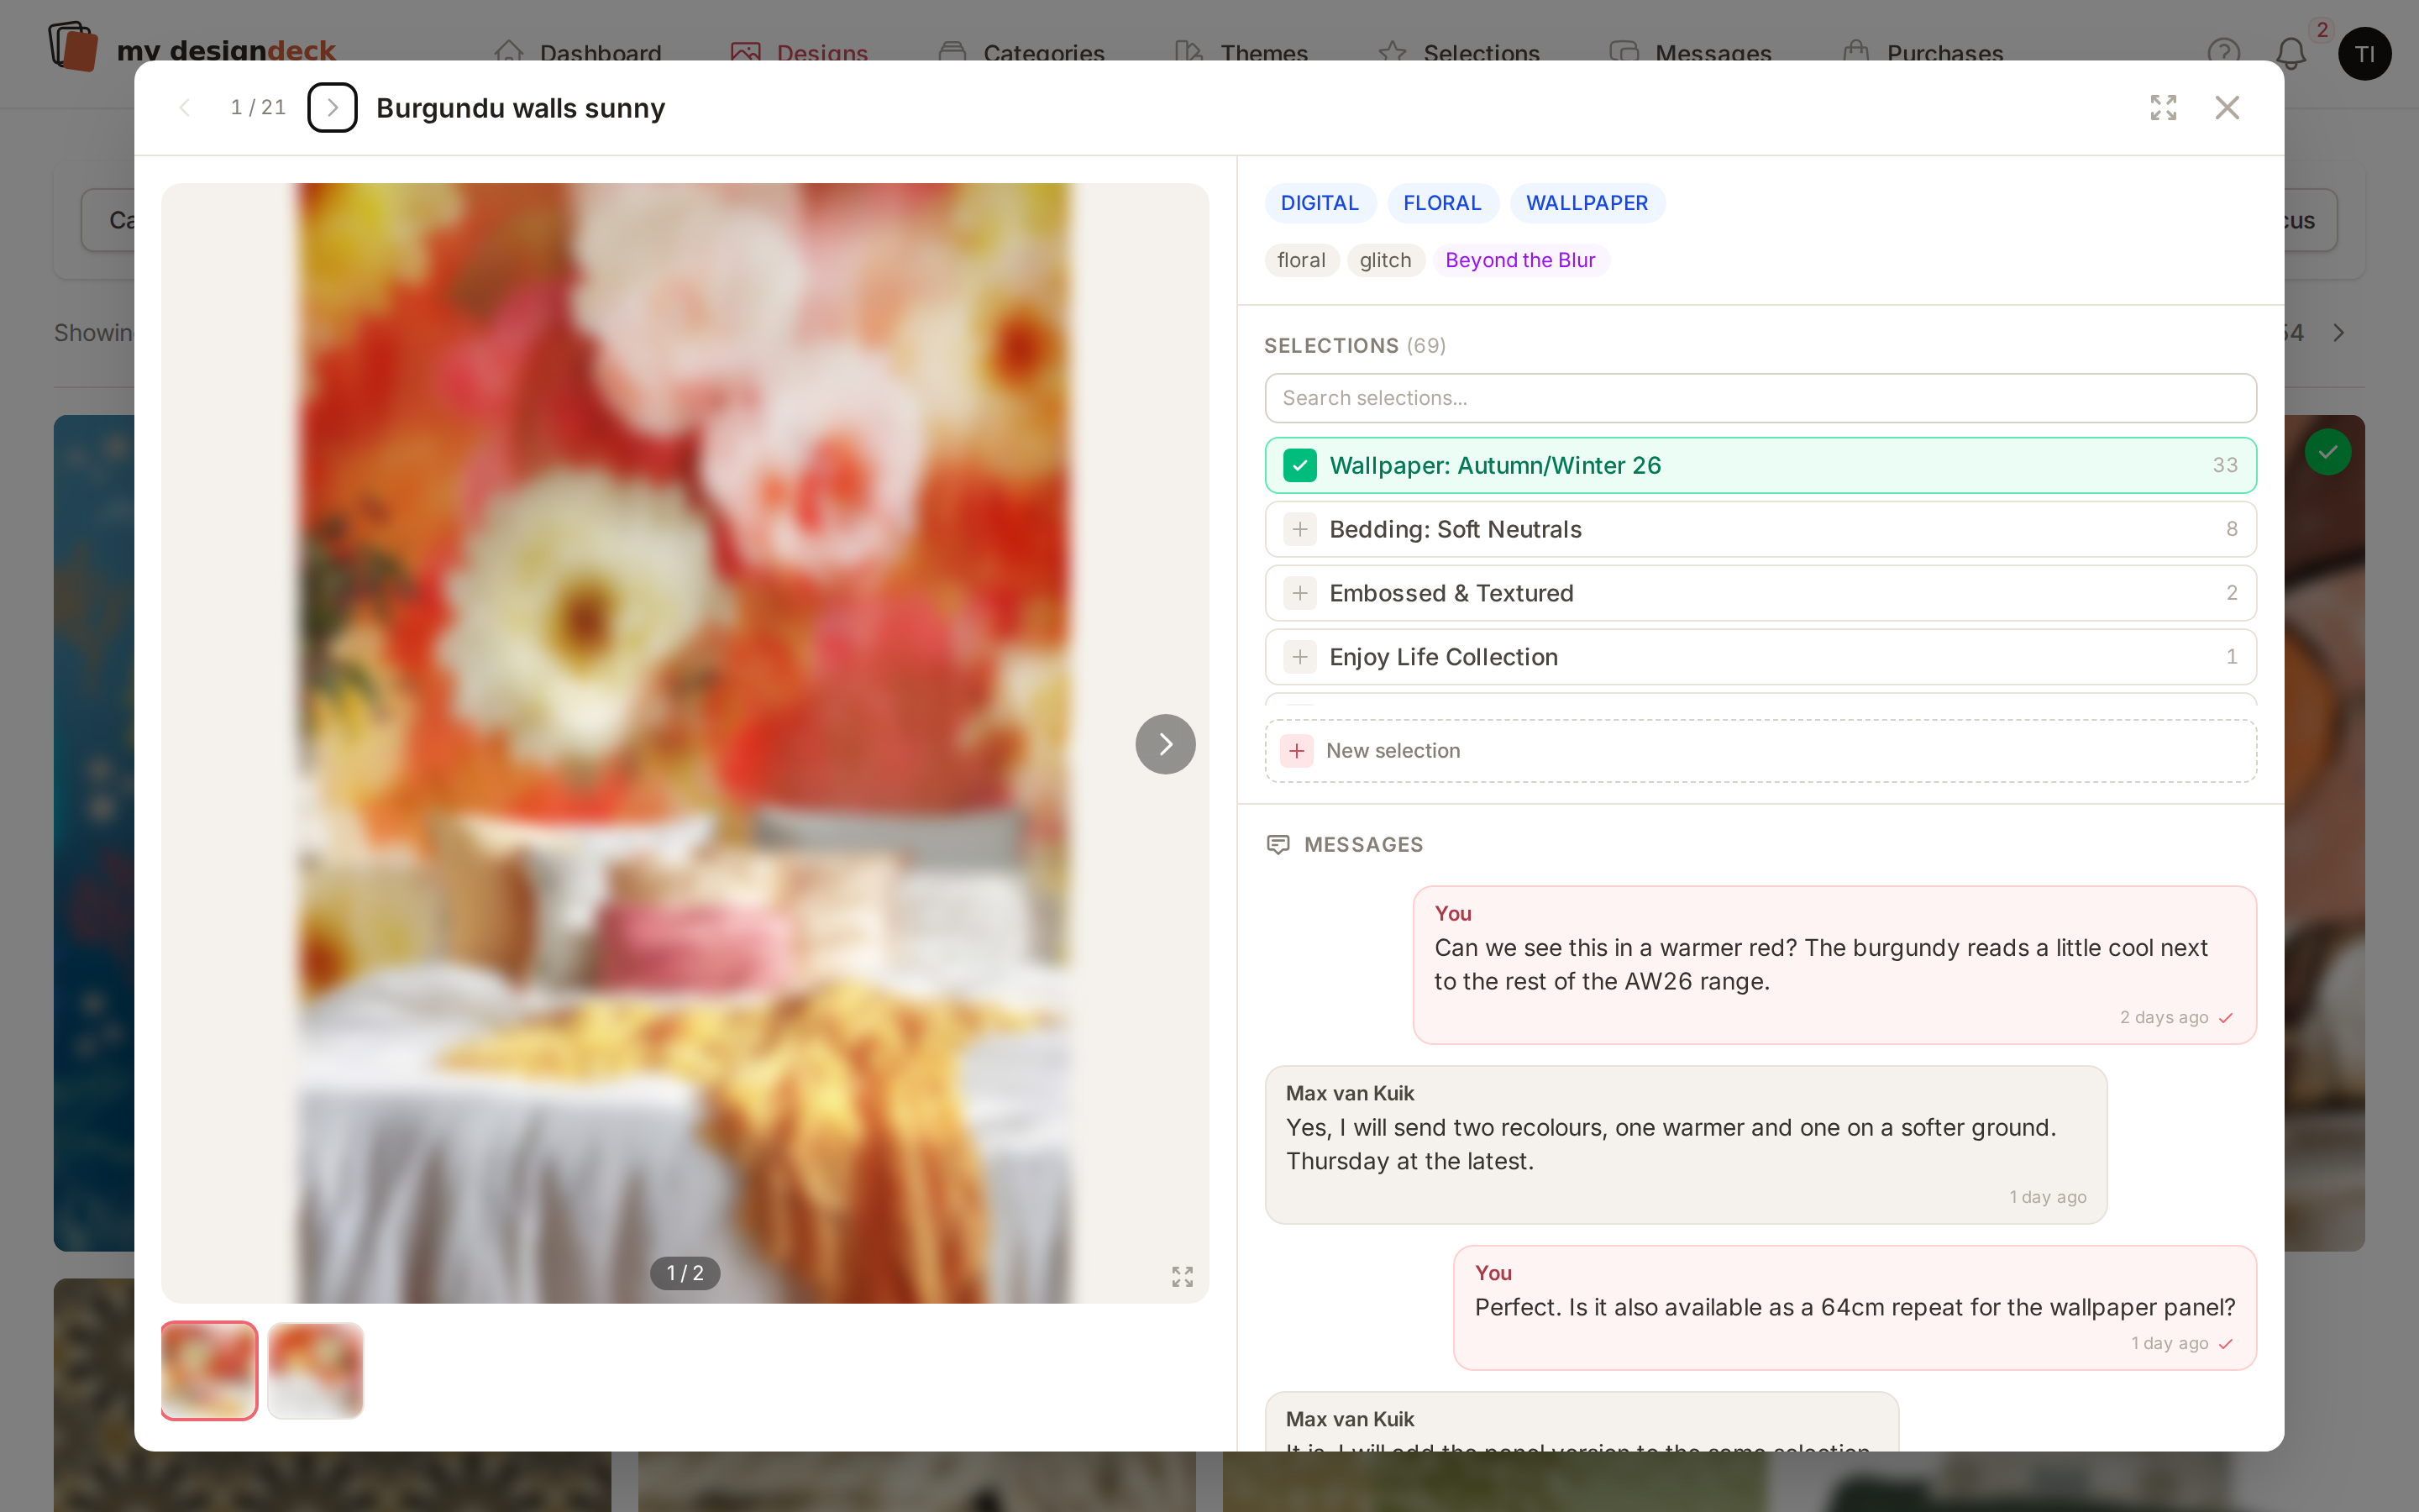Click the green checkmark badge on background design
The image size is (2419, 1512).
pyautogui.click(x=2327, y=452)
